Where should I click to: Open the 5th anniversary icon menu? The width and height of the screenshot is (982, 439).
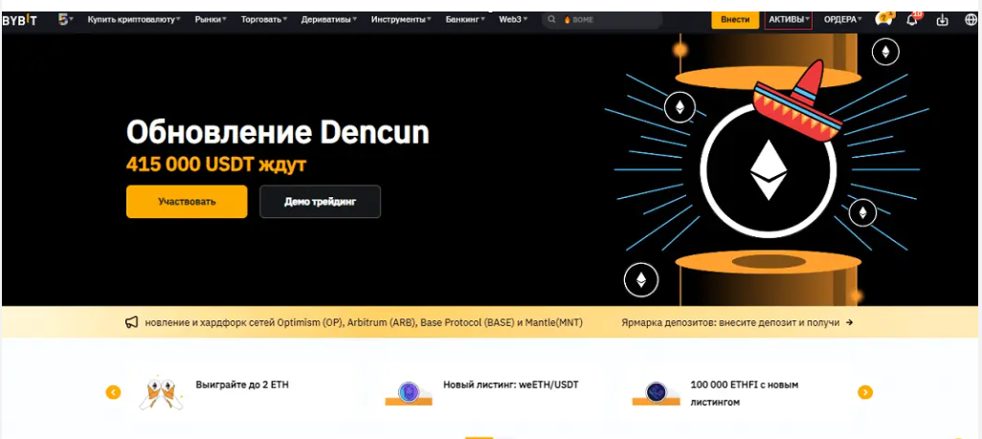point(65,20)
